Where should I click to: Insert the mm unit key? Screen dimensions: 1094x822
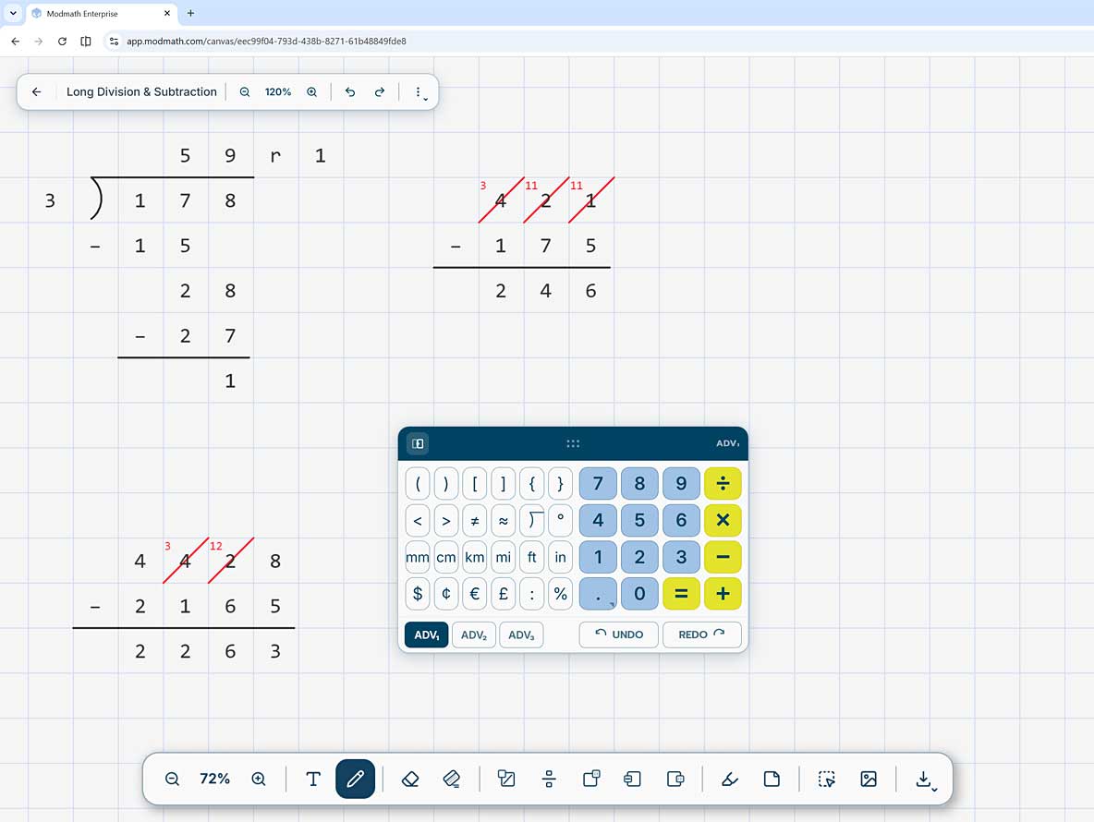[x=418, y=557]
